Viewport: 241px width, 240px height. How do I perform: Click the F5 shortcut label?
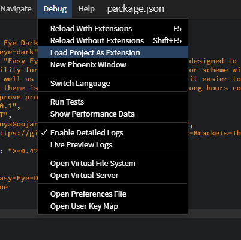coord(177,29)
